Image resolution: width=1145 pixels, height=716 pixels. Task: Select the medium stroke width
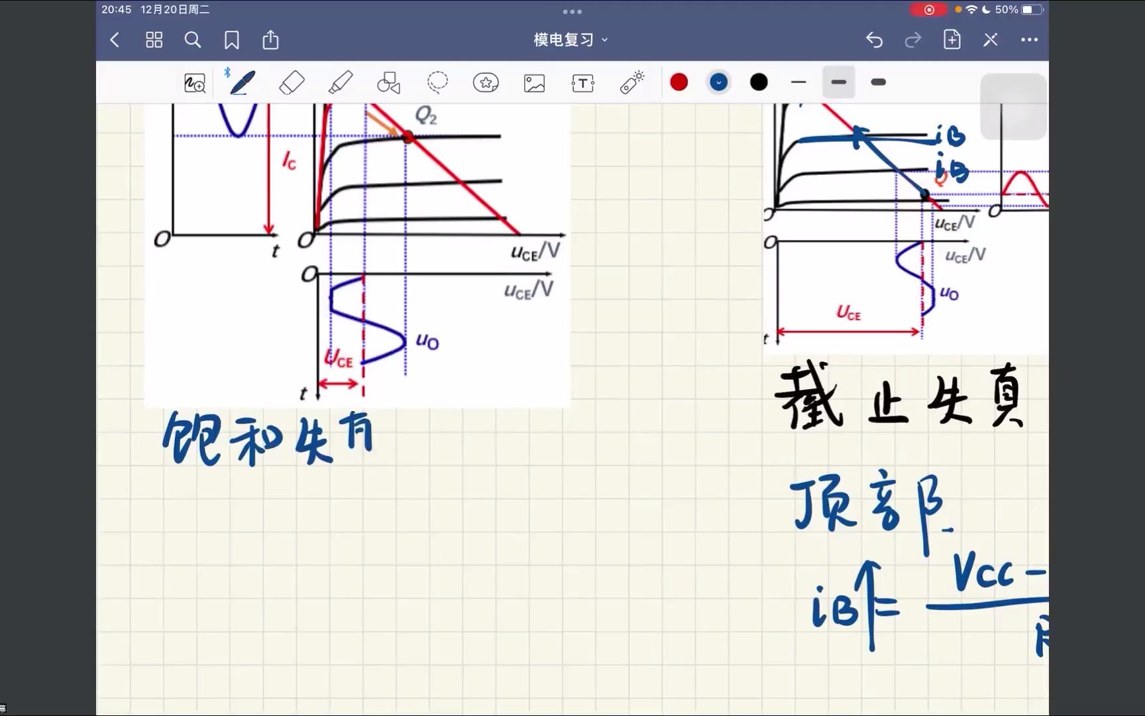pyautogui.click(x=838, y=82)
